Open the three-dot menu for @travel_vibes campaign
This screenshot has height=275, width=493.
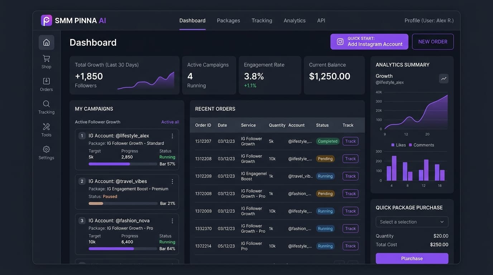point(172,182)
